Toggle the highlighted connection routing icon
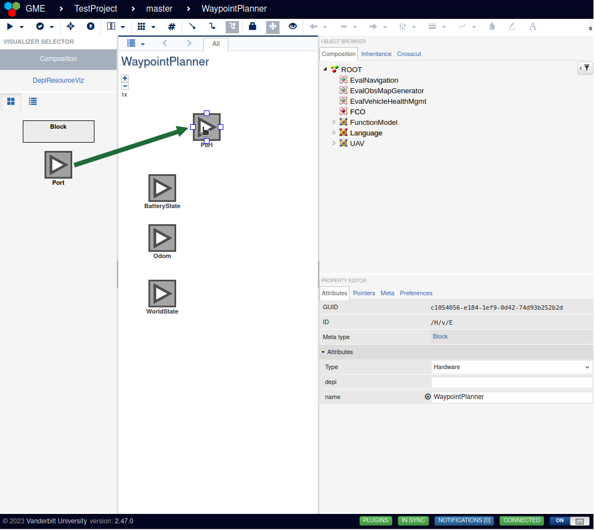The width and height of the screenshot is (594, 530). (232, 27)
